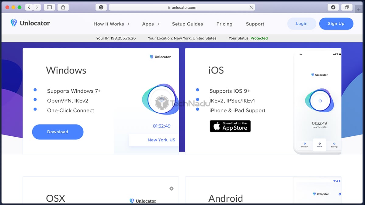This screenshot has width=365, height=205.
Task: Click the gear icon in the Android card
Action: pyautogui.click(x=340, y=194)
